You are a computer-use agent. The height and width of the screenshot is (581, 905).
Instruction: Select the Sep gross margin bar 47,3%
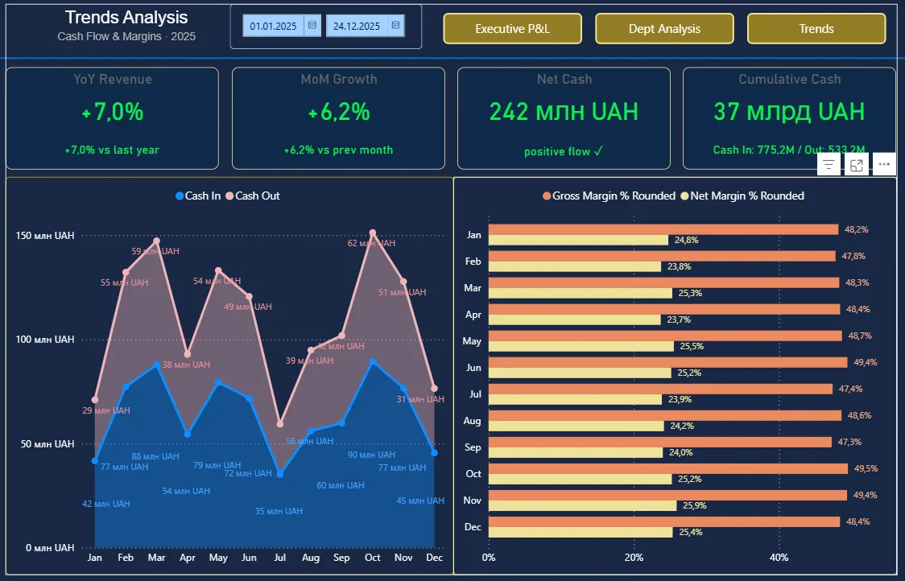pos(659,442)
